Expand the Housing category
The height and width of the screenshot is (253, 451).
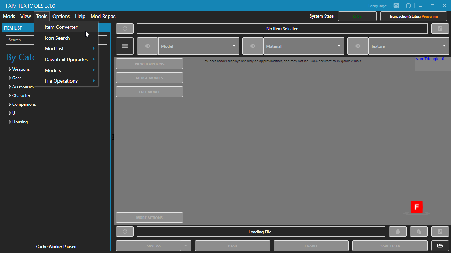click(x=10, y=122)
